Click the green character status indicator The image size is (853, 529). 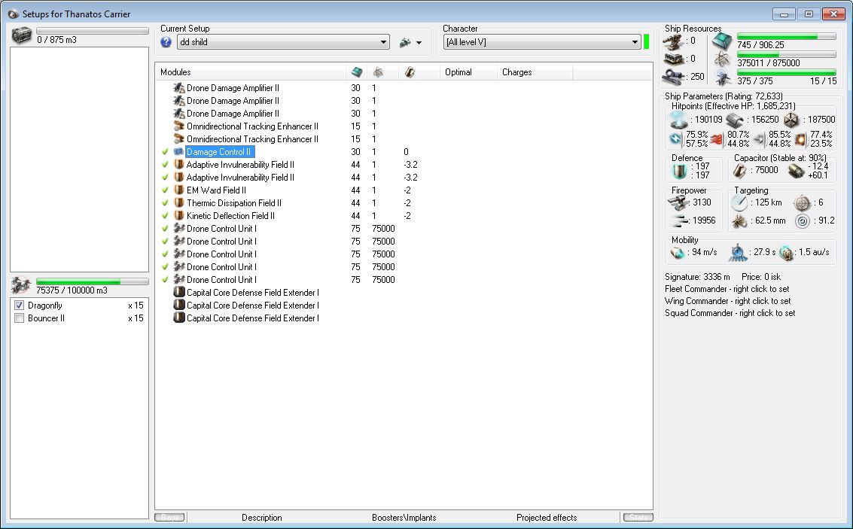(x=646, y=42)
